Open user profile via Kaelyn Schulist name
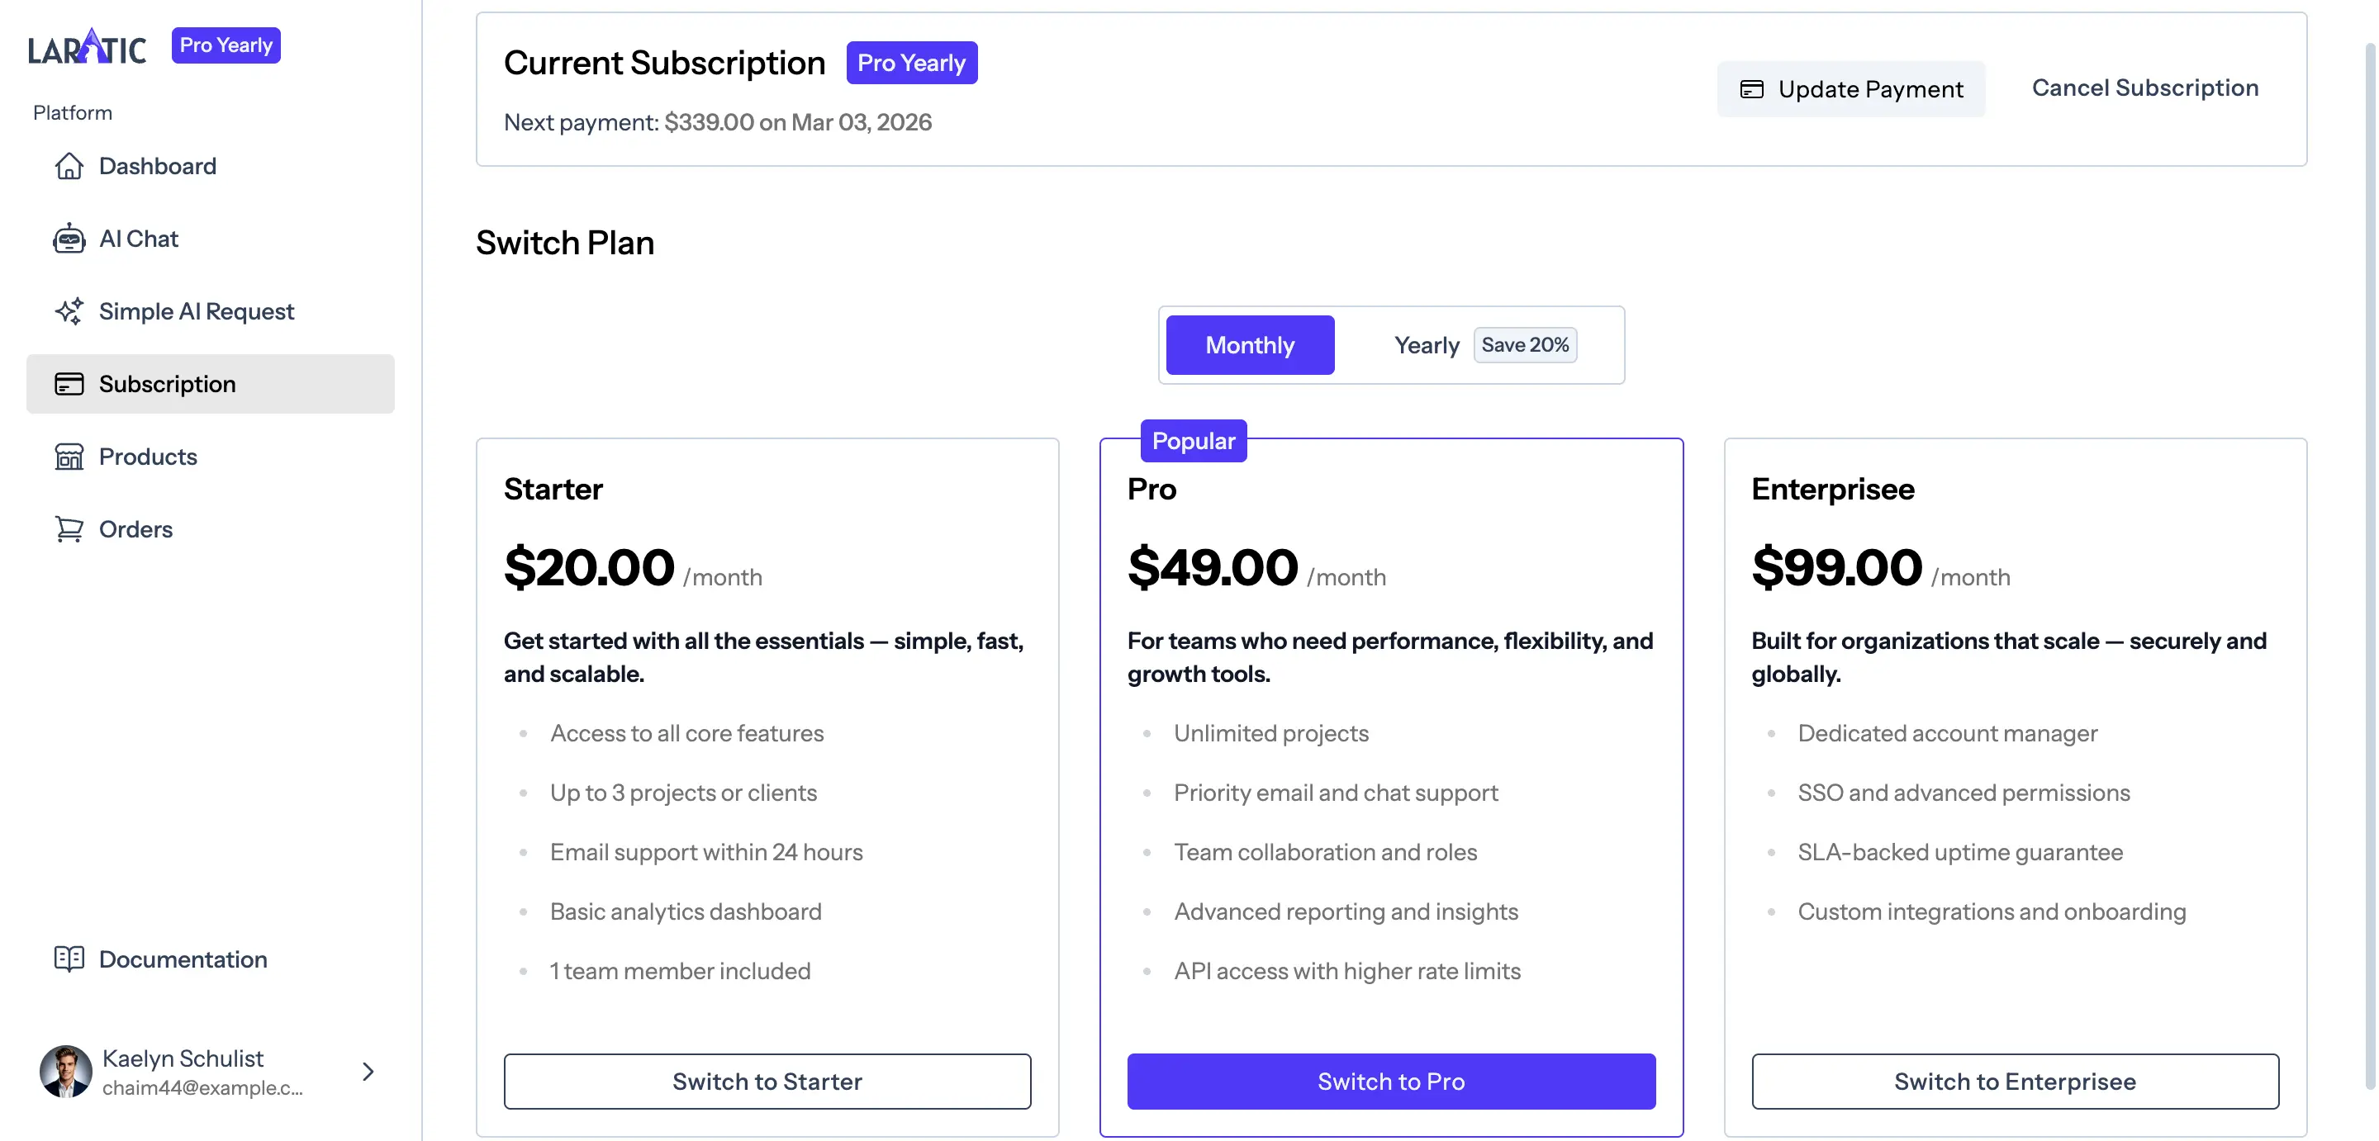Screen dimensions: 2379x1141 (183, 1058)
